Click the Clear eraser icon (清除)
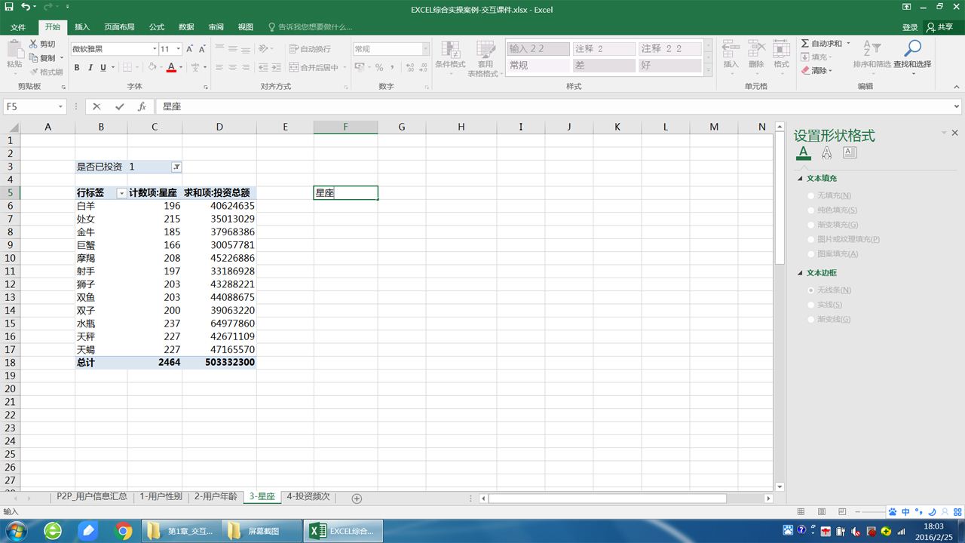Viewport: 965px width, 543px height. [x=805, y=70]
